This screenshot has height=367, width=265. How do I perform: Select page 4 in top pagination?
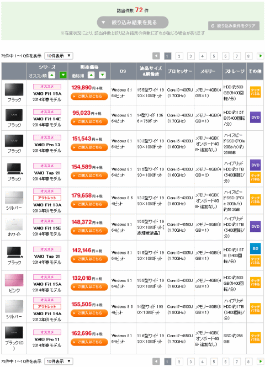[x=202, y=56]
